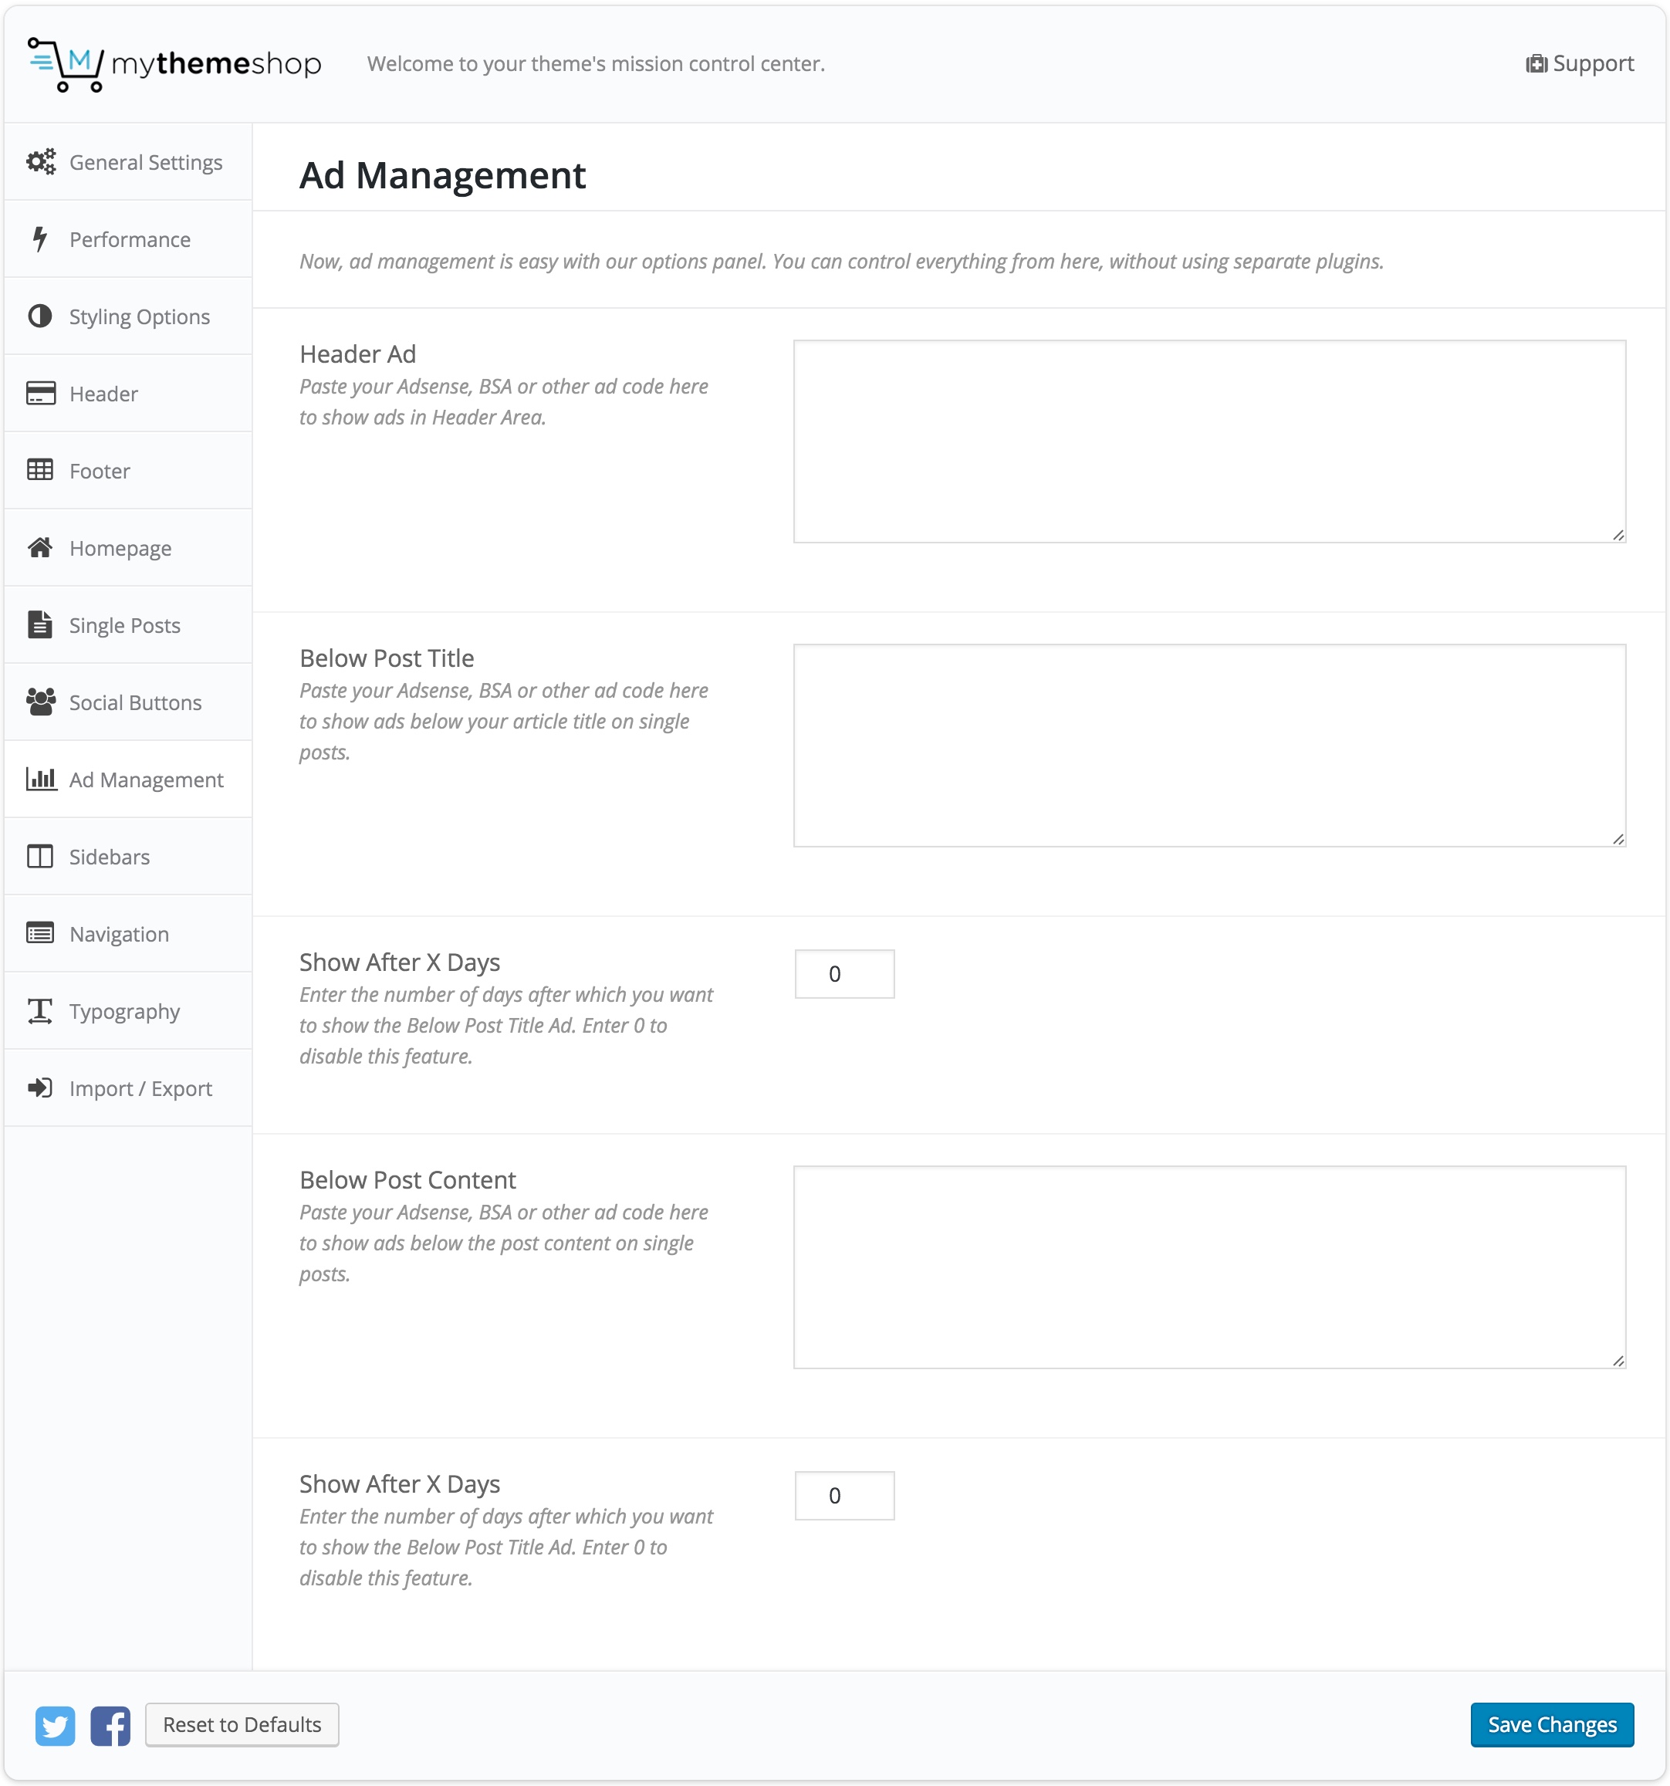Switch to the Sidebars section
1670x1786 pixels.
110,856
